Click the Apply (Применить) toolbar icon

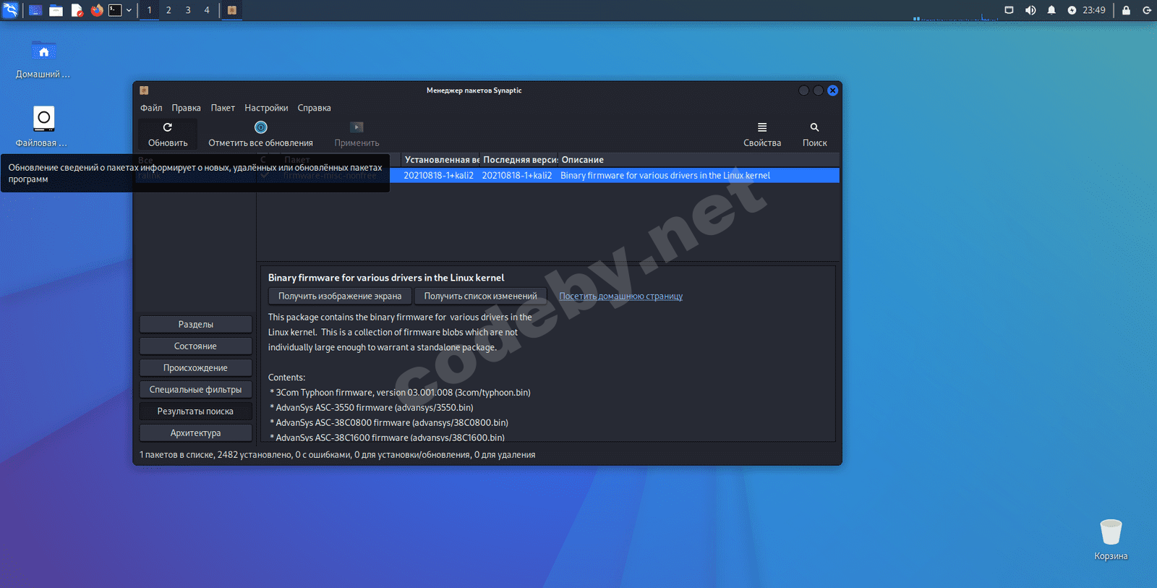click(x=357, y=128)
